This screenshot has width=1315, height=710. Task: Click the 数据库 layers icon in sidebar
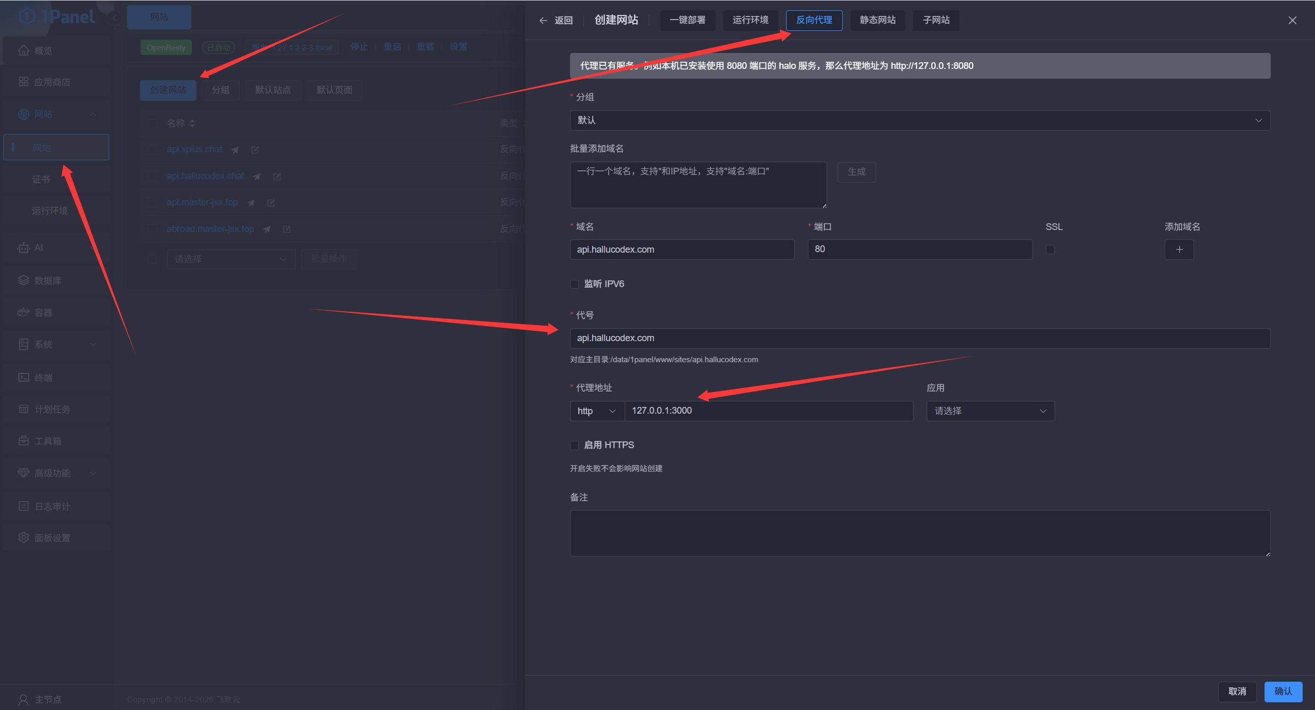(x=23, y=280)
